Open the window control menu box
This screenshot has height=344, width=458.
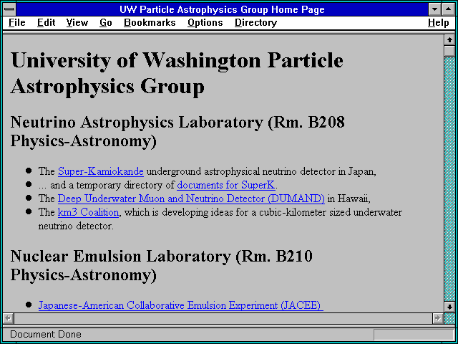(9, 9)
